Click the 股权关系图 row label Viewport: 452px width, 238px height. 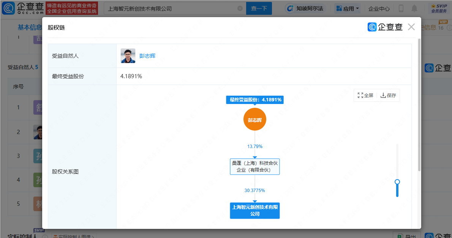coord(65,172)
